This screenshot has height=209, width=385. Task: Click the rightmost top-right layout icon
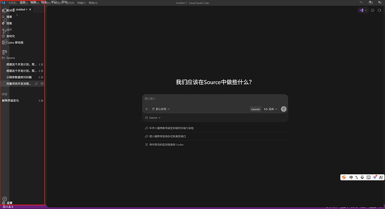pos(379,10)
